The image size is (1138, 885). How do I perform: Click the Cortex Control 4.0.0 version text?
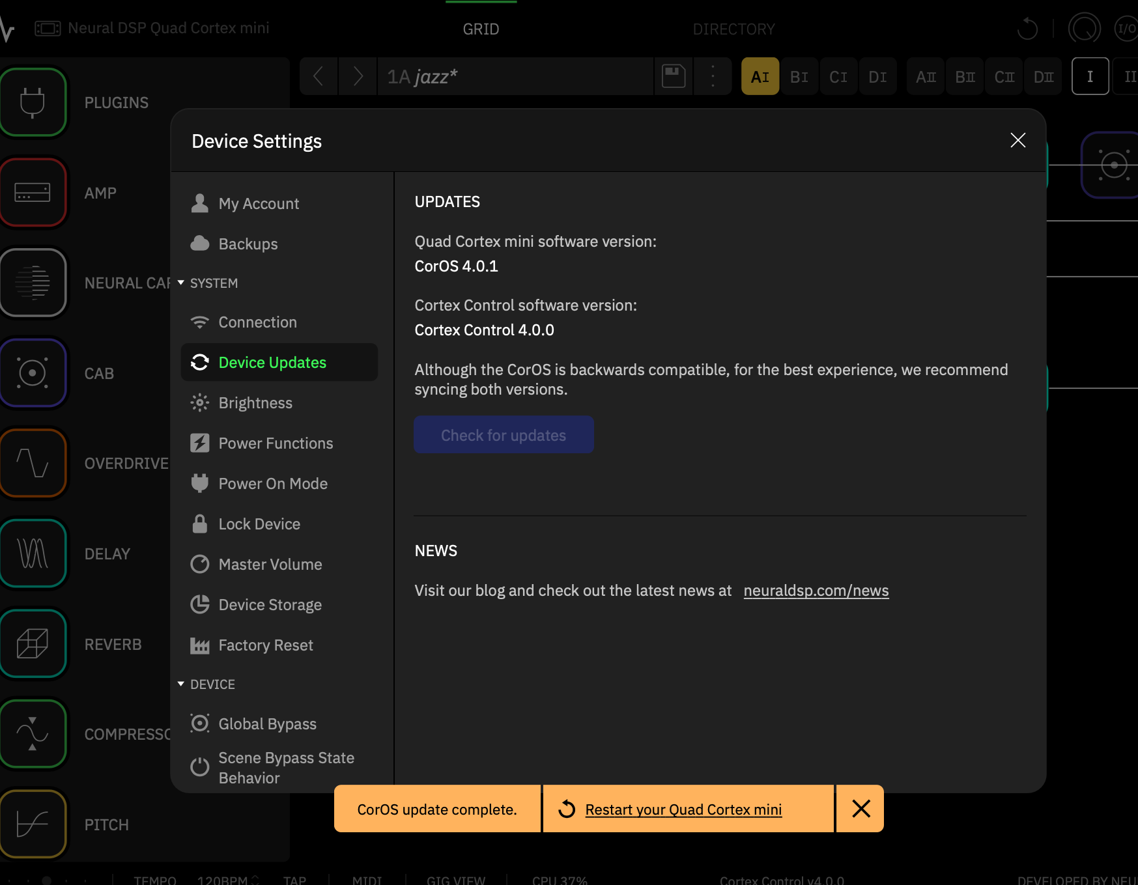pyautogui.click(x=484, y=330)
